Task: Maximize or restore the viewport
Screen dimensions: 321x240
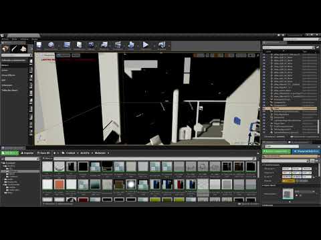Action: coord(257,55)
